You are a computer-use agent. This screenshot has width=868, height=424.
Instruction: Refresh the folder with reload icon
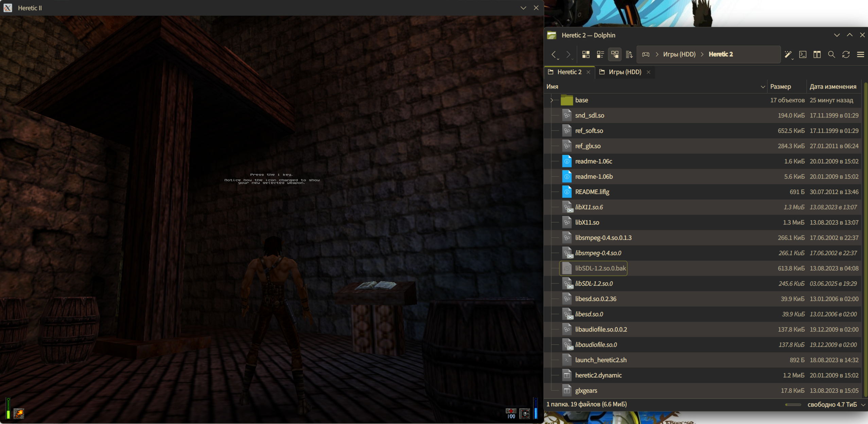pos(846,54)
